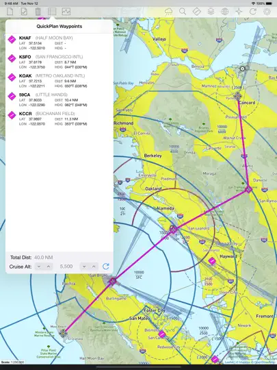Tap the map scale indicator text
The width and height of the screenshot is (277, 370).
pos(12,362)
